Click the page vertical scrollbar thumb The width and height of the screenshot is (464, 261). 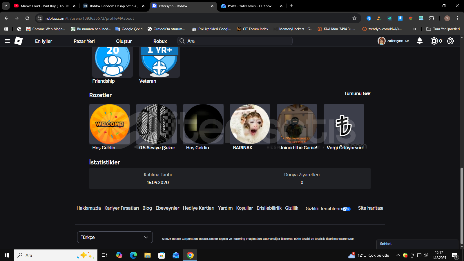(x=462, y=206)
